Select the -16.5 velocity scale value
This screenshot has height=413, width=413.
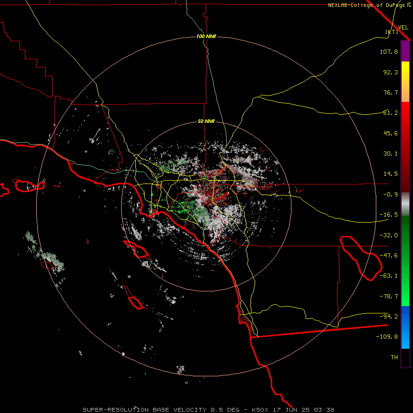click(x=389, y=215)
